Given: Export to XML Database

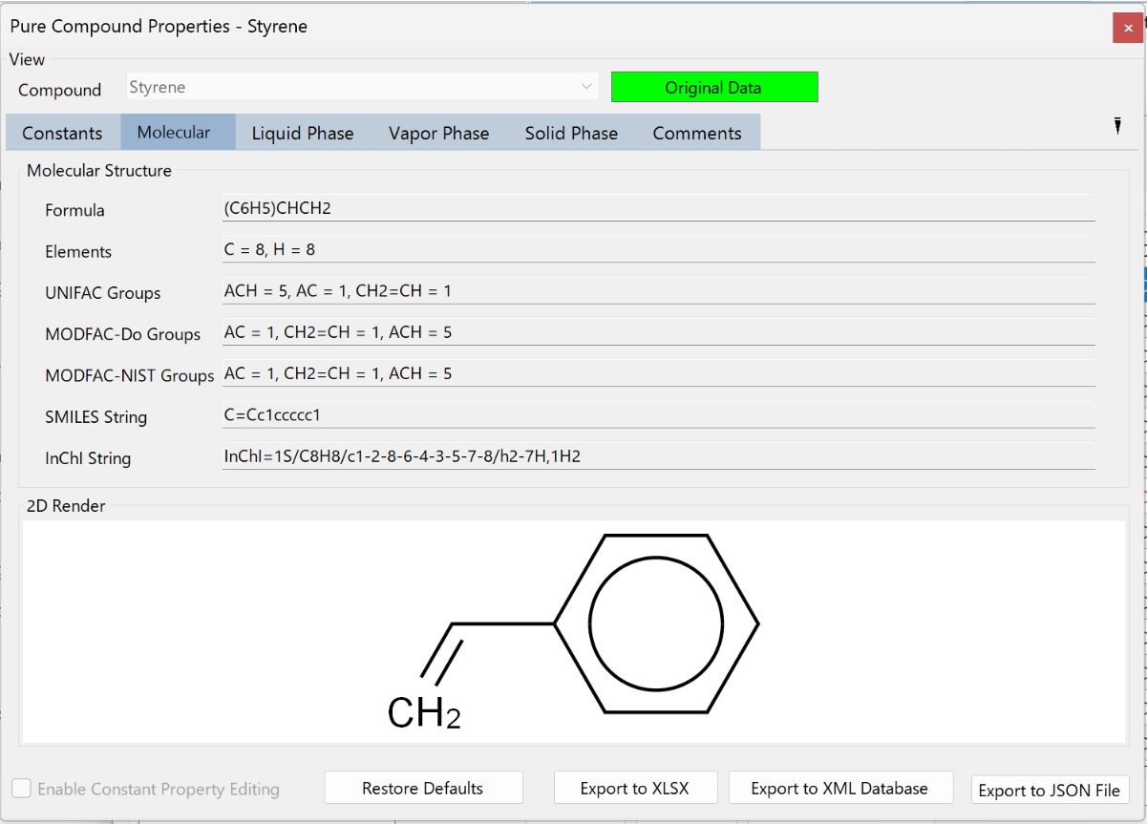Looking at the screenshot, I should (840, 788).
